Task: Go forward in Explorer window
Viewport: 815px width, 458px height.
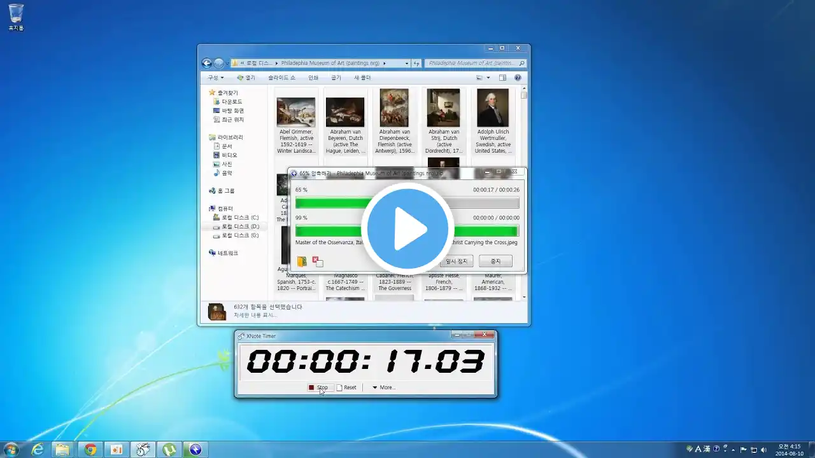Action: click(218, 63)
